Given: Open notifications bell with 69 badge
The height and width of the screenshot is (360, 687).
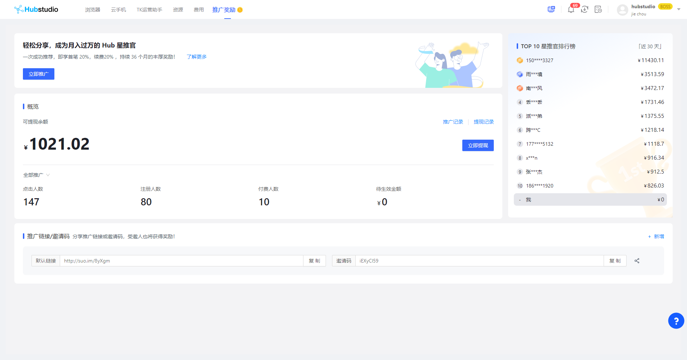Looking at the screenshot, I should coord(571,9).
